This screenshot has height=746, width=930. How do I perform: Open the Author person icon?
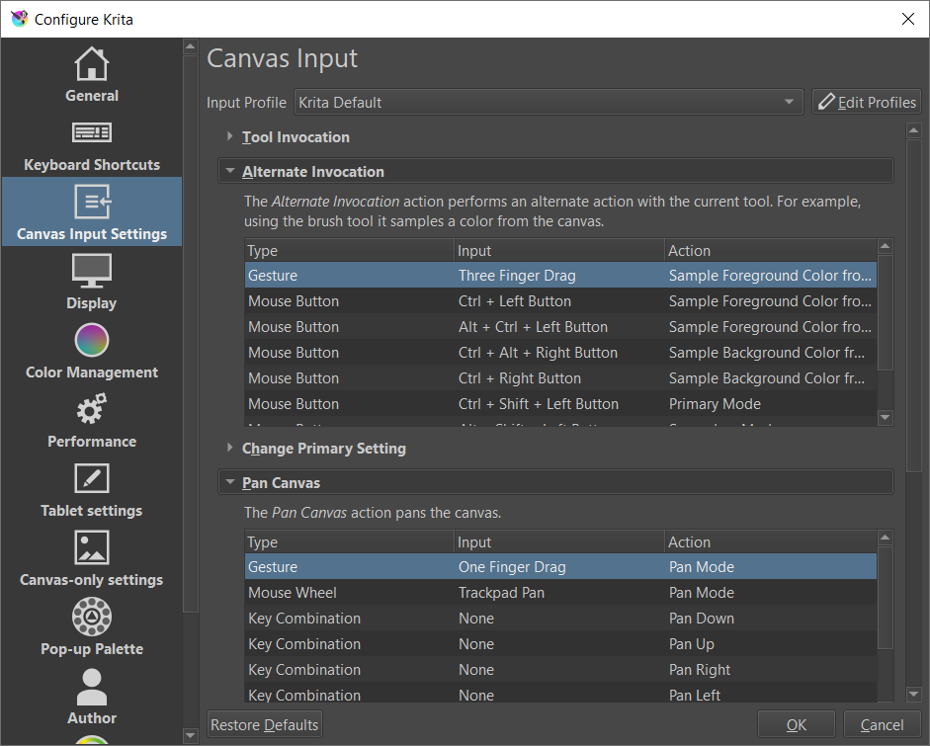click(x=92, y=687)
